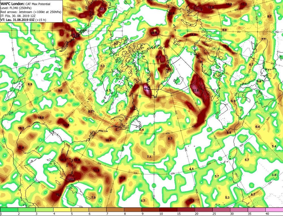
Task: Click the 32.4 value label
Action: (102, 9)
